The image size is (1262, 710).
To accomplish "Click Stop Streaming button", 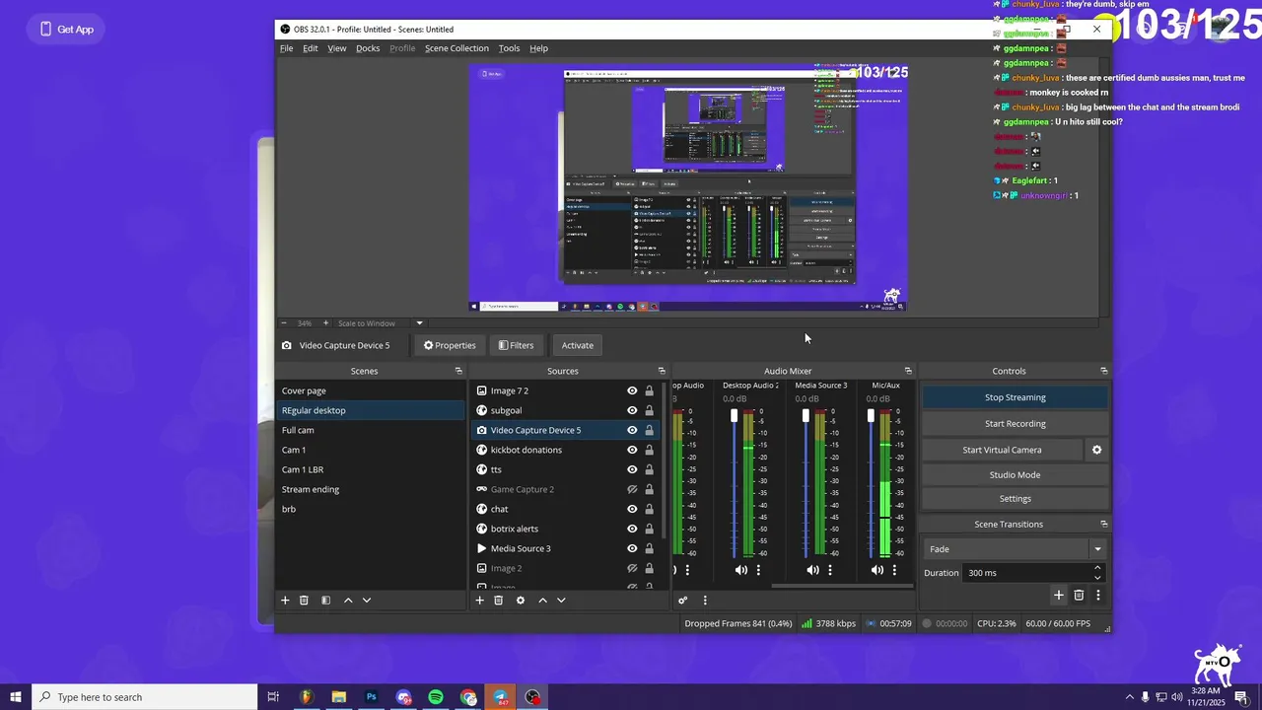I will pos(1015,397).
